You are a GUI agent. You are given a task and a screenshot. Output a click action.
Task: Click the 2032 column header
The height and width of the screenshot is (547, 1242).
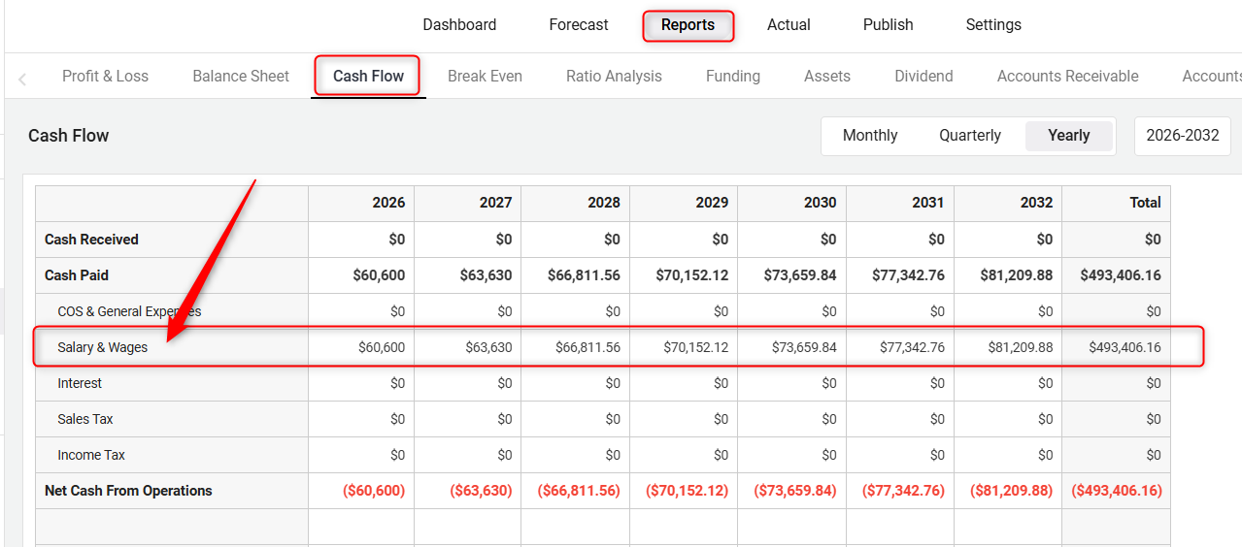pyautogui.click(x=1008, y=203)
